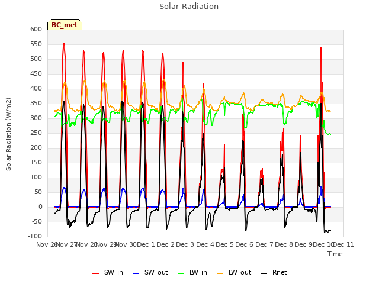Image resolution: width=379 pixels, height=284 pixels.
Task: Click the 100 y-axis tick label
Action: (x=36, y=177)
